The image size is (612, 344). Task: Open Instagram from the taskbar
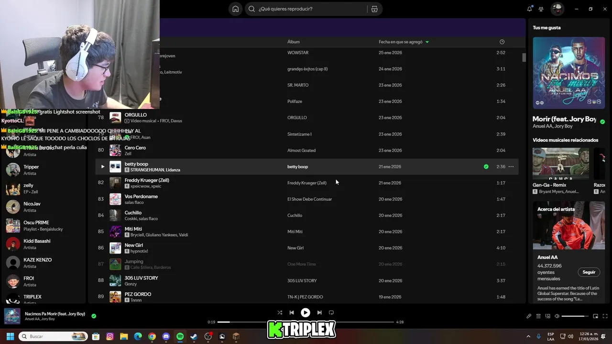[x=110, y=336]
